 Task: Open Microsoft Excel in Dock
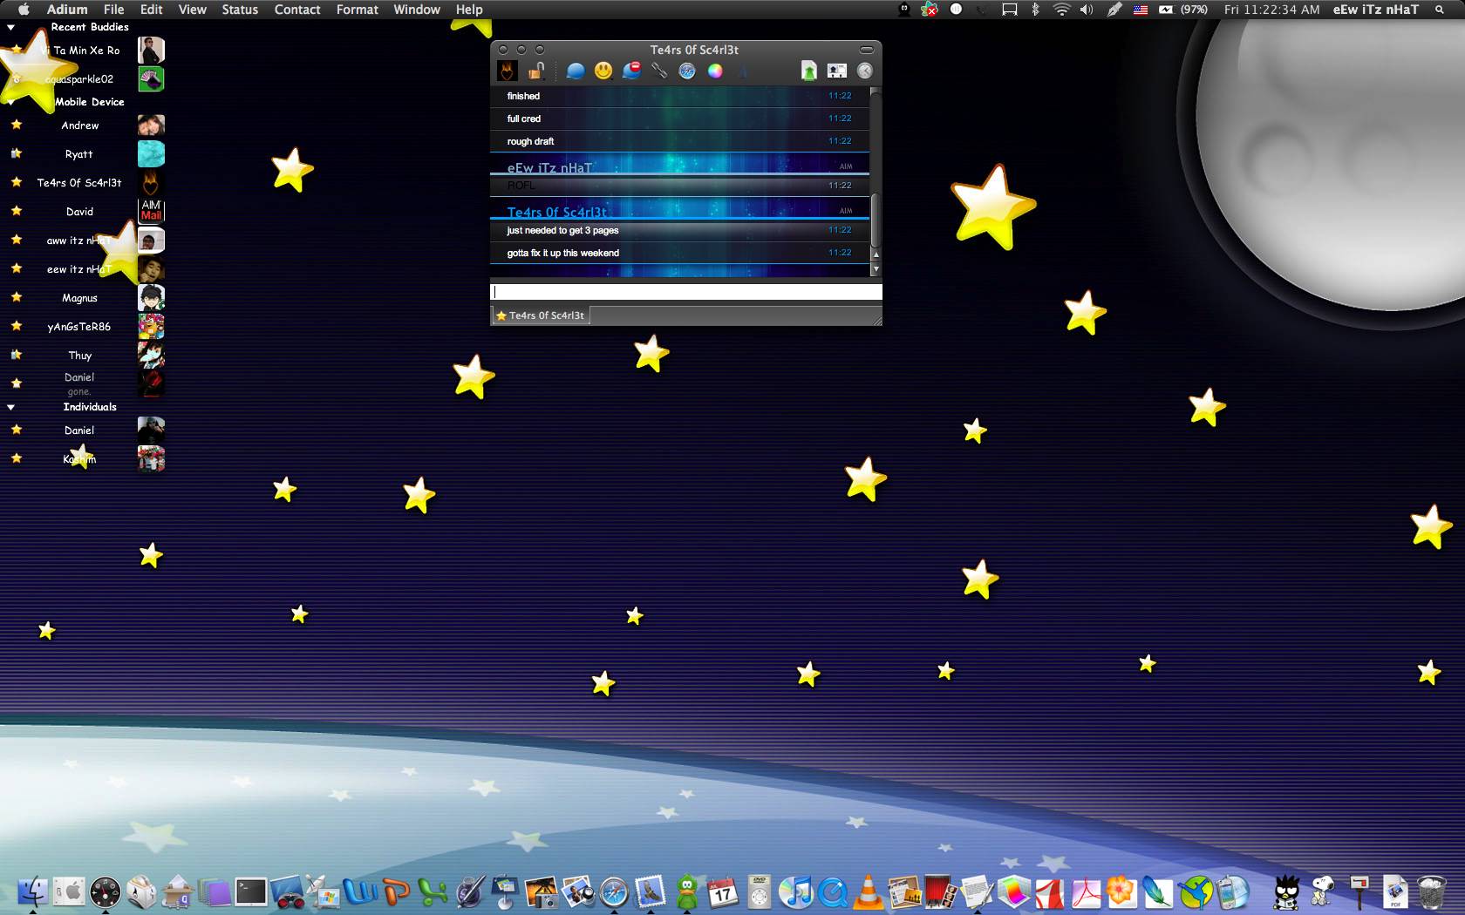coord(433,891)
